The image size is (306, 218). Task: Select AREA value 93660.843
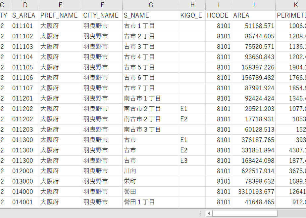tap(254, 57)
